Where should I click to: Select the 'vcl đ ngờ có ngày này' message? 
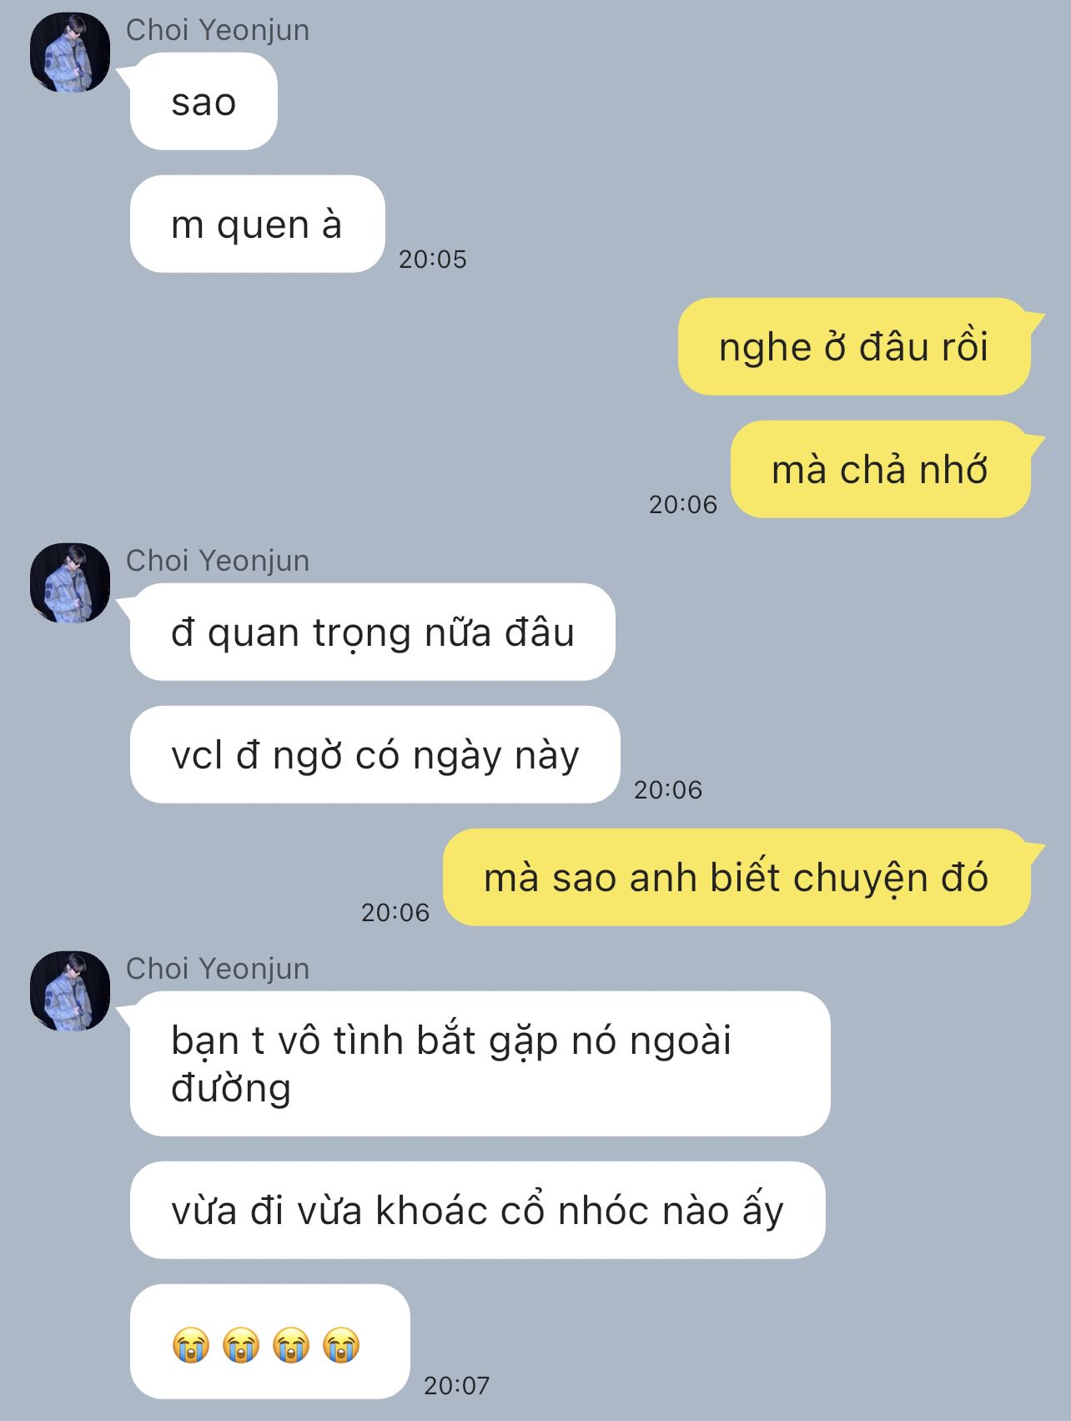pos(375,754)
